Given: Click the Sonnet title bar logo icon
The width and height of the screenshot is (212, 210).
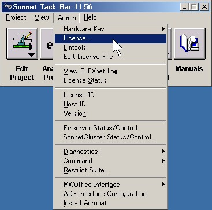Looking at the screenshot, I should pyautogui.click(x=8, y=6).
